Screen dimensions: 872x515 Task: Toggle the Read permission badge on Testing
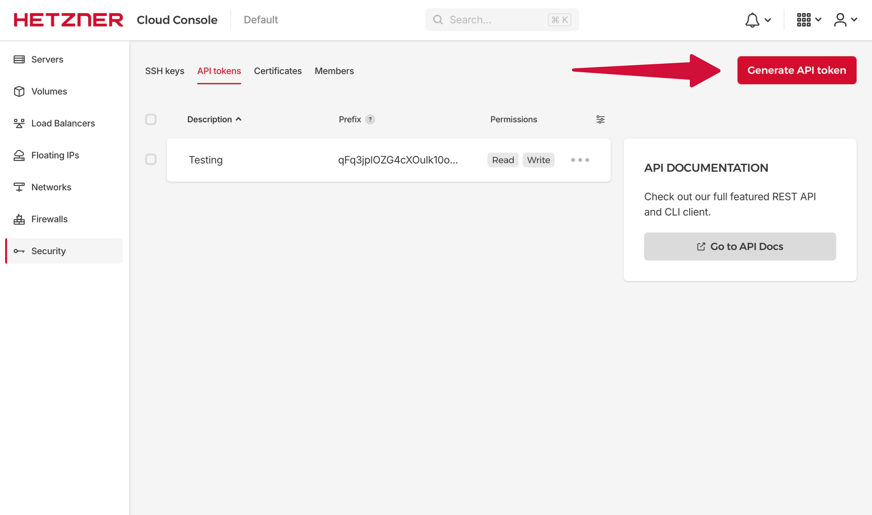coord(503,159)
